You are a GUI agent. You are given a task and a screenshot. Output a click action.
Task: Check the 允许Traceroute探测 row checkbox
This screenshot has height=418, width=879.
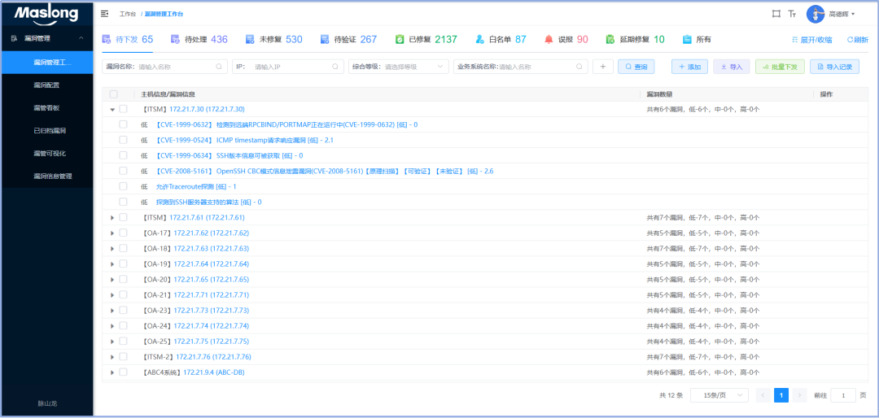pos(124,186)
